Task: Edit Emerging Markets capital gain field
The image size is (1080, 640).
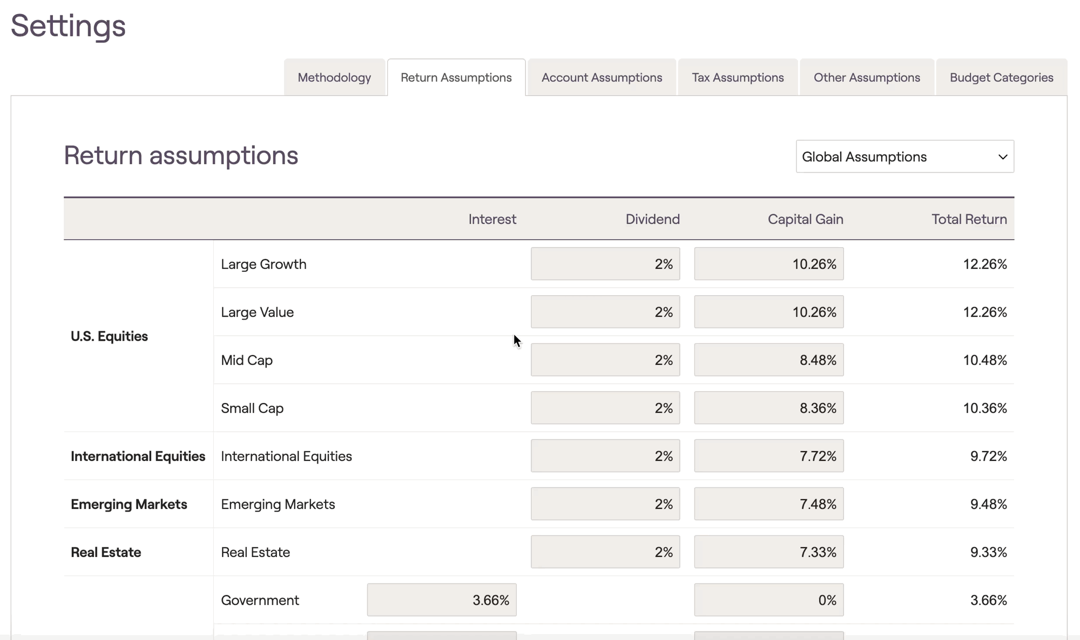Action: (x=768, y=504)
